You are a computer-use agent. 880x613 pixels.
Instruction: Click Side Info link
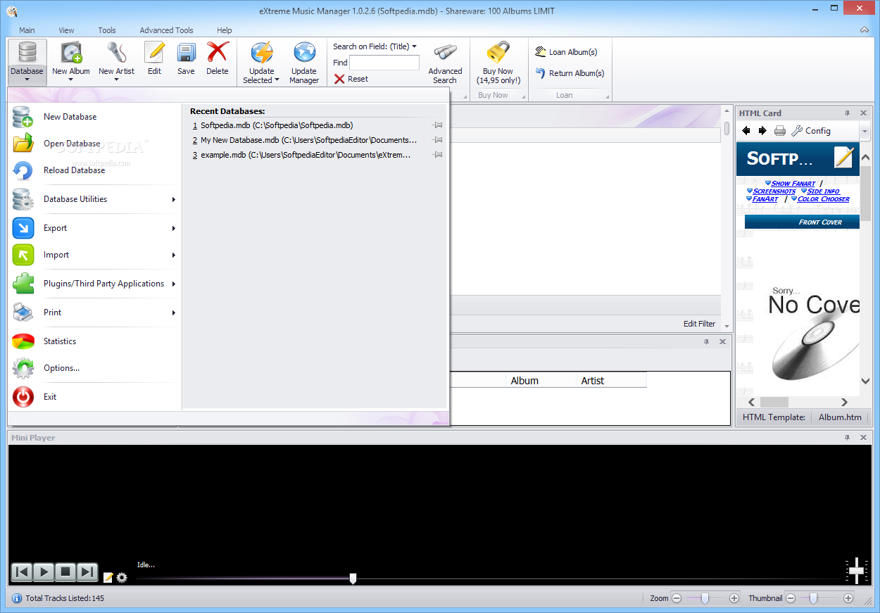coord(823,191)
